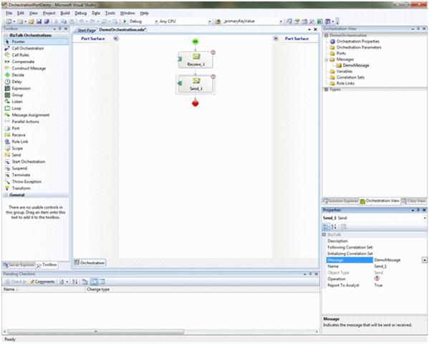
Task: Select the Pointer tool in the Toolbox
Action: 36,42
